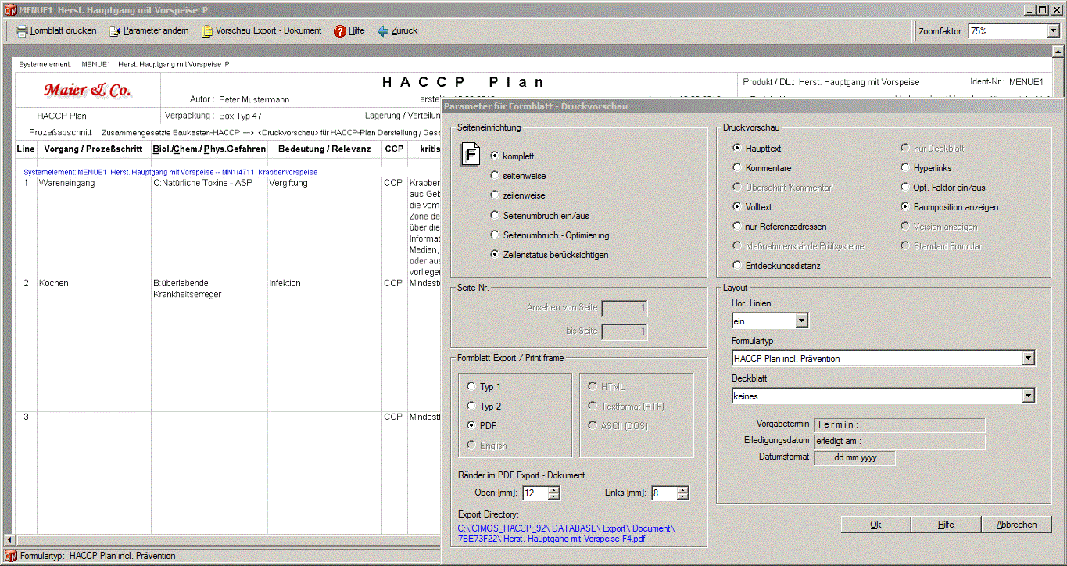The height and width of the screenshot is (566, 1067).
Task: Click the QM icon in the status bar
Action: 10,557
